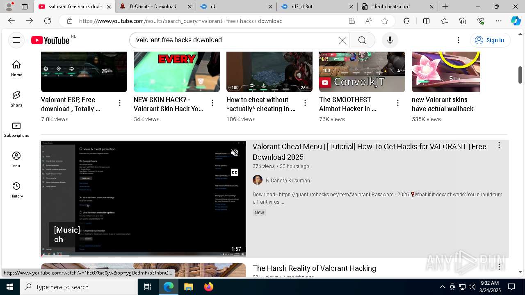Launch Firefox from taskbar
Viewport: 525px width, 295px height.
(209, 287)
